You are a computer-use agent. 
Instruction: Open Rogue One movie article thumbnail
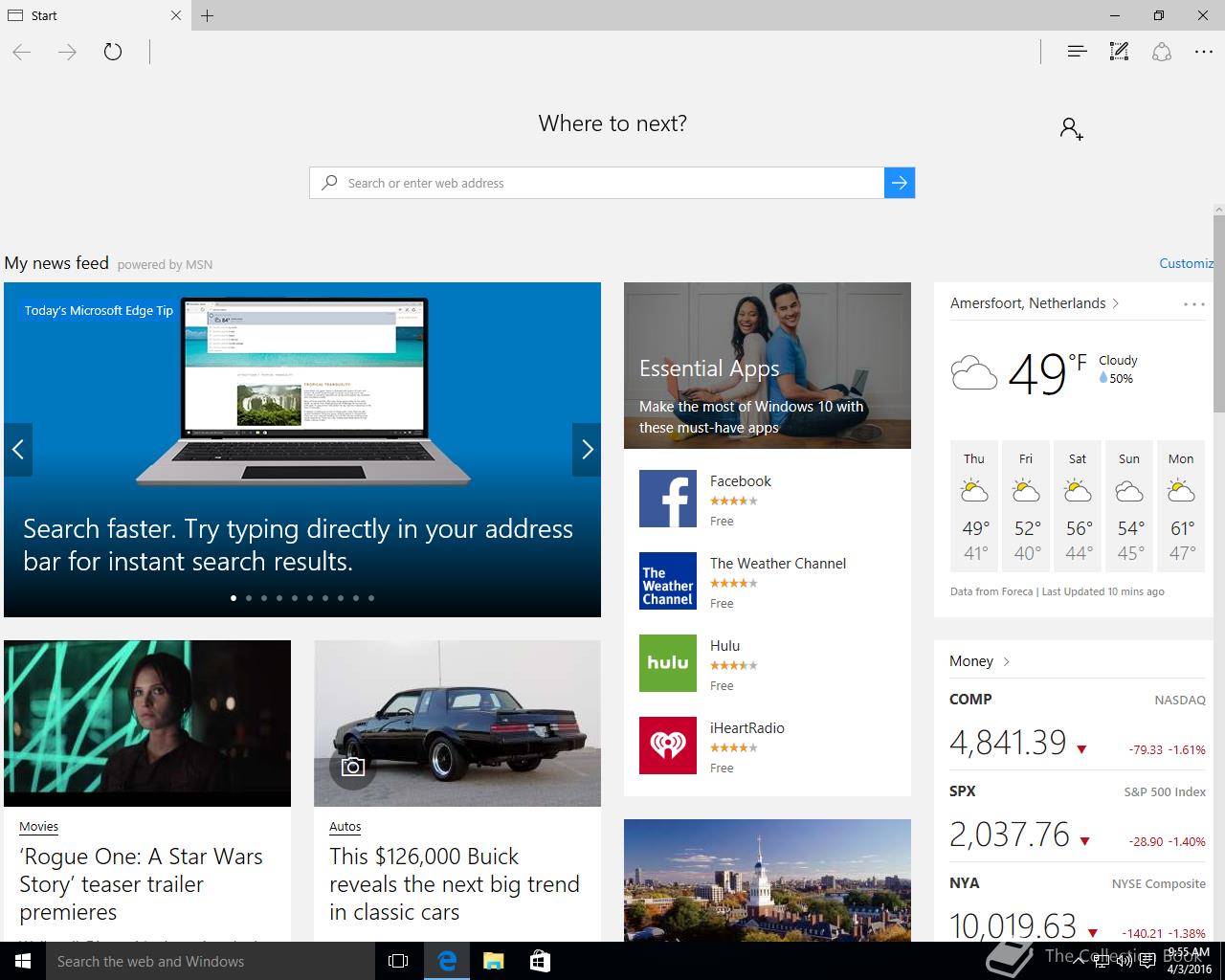tap(147, 724)
